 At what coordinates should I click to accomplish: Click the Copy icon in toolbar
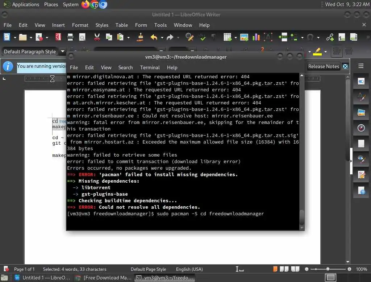(x=109, y=37)
